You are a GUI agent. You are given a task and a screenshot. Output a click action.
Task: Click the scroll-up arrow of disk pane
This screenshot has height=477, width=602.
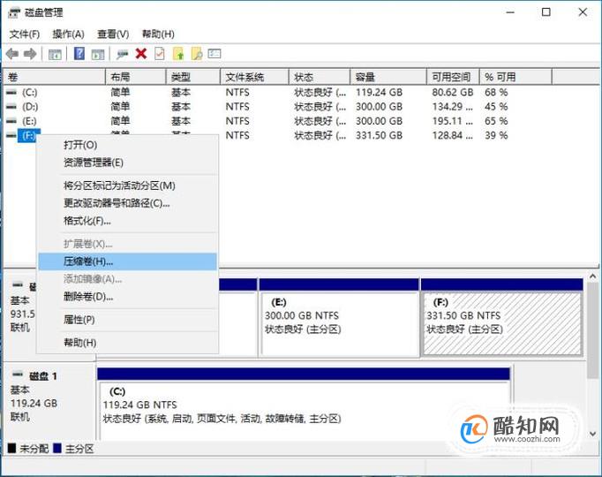[593, 276]
